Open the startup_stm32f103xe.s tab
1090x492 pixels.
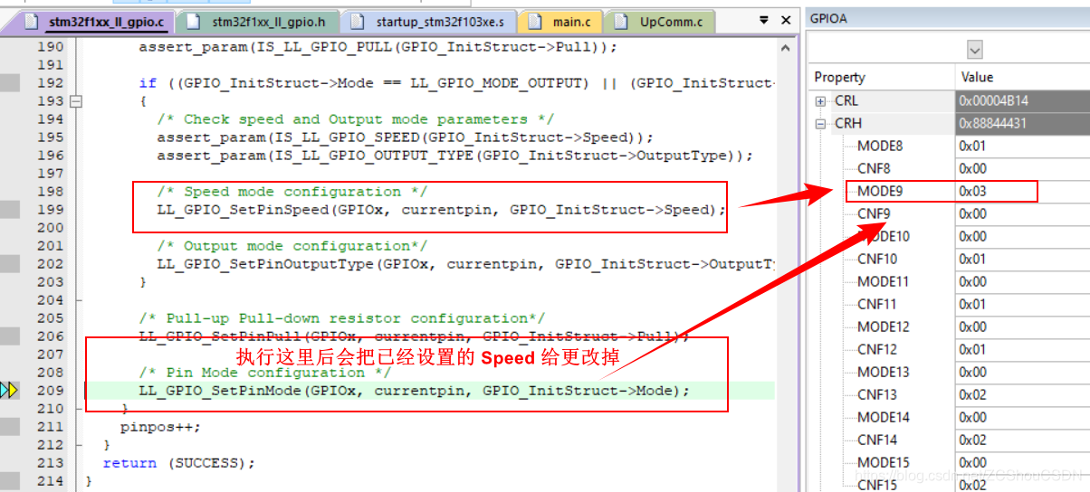point(431,22)
